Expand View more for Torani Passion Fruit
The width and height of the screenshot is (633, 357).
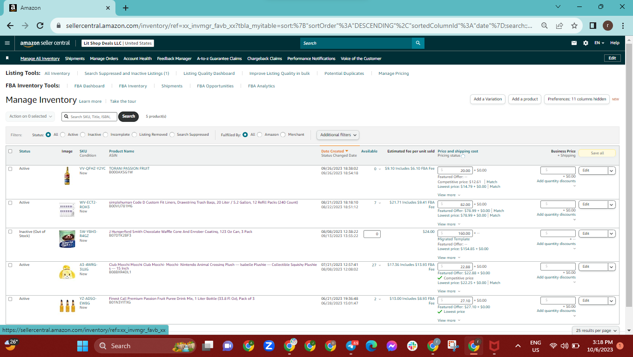[449, 195]
